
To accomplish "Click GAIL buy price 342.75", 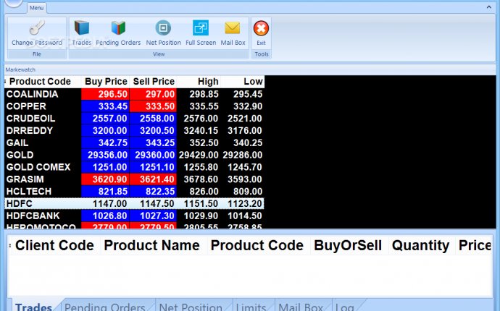I will (106, 142).
